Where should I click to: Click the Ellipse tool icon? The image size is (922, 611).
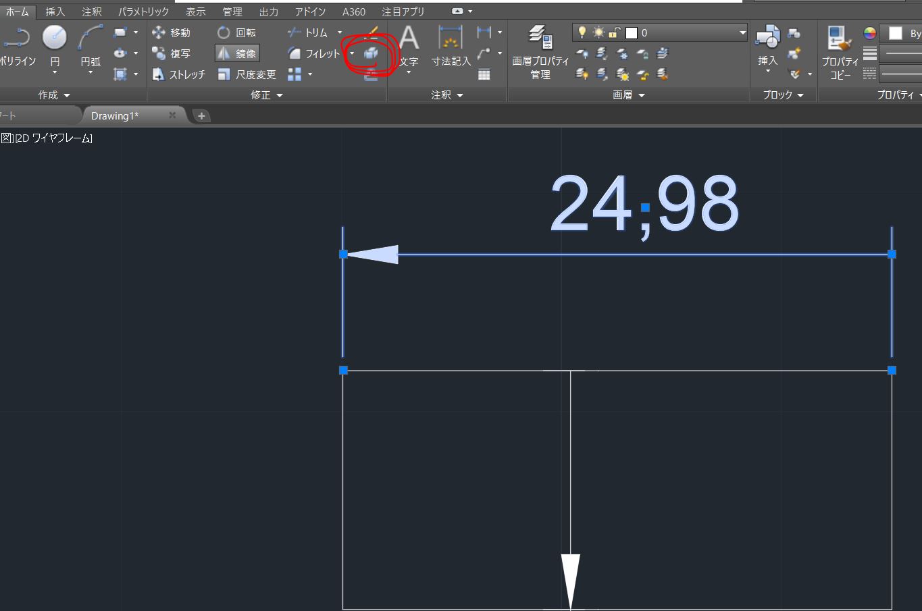click(x=120, y=53)
